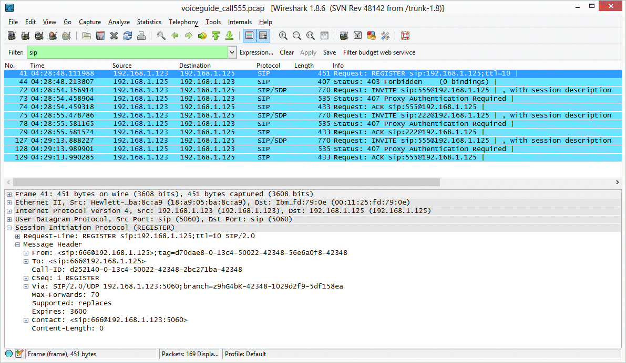Save the current filter
Image resolution: width=626 pixels, height=363 pixels.
point(330,52)
